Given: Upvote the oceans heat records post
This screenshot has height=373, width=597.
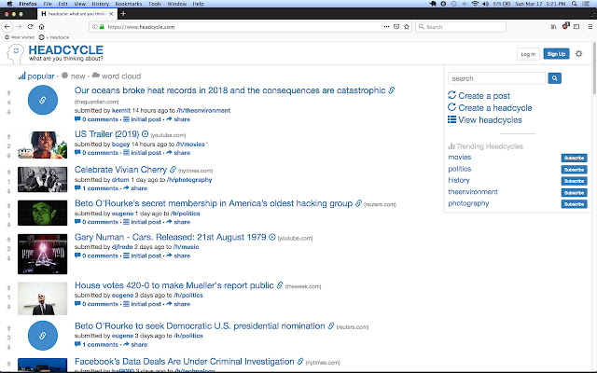Looking at the screenshot, I should [8, 93].
